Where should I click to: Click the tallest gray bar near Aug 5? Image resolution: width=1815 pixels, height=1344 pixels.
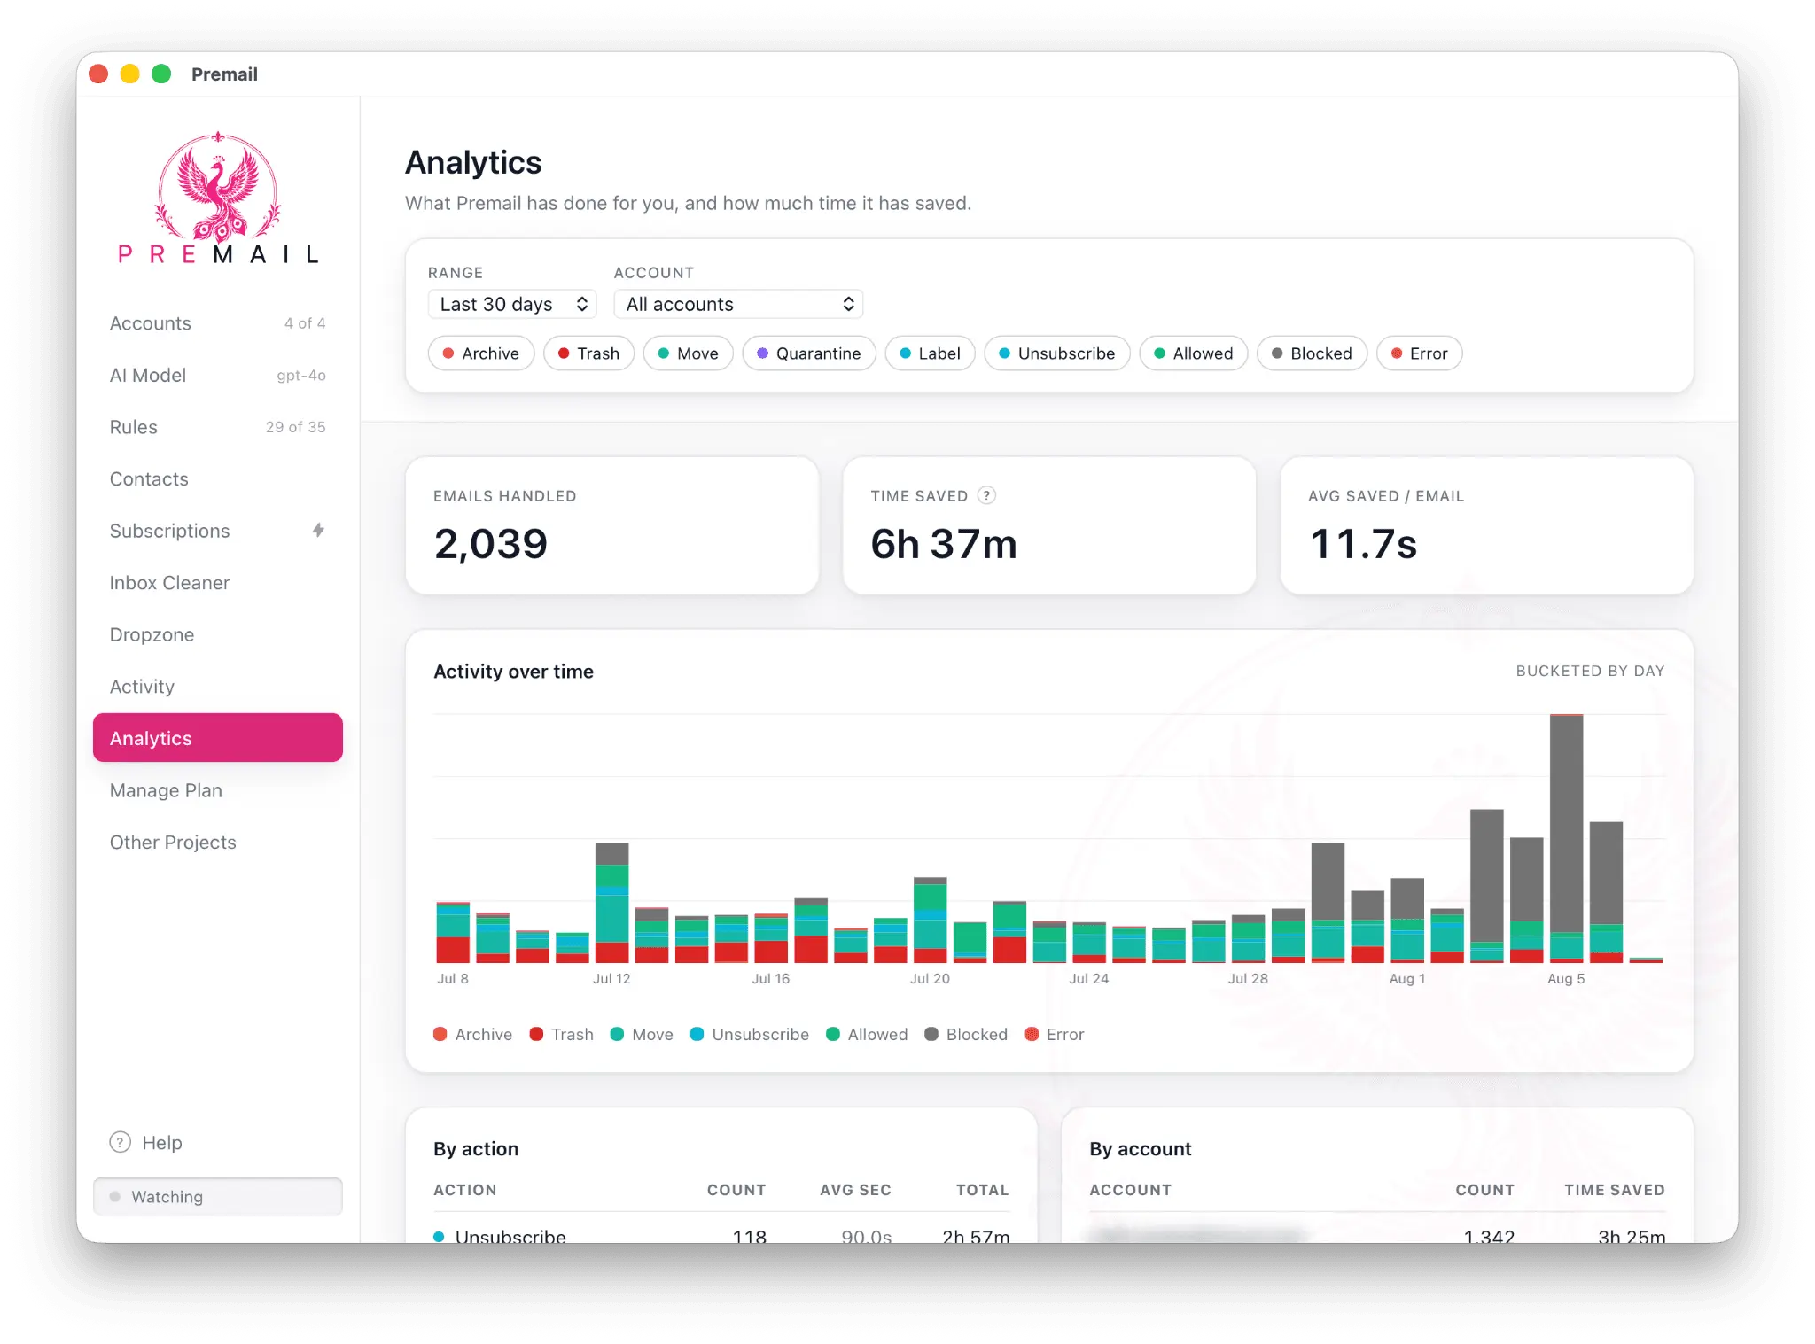(x=1566, y=823)
